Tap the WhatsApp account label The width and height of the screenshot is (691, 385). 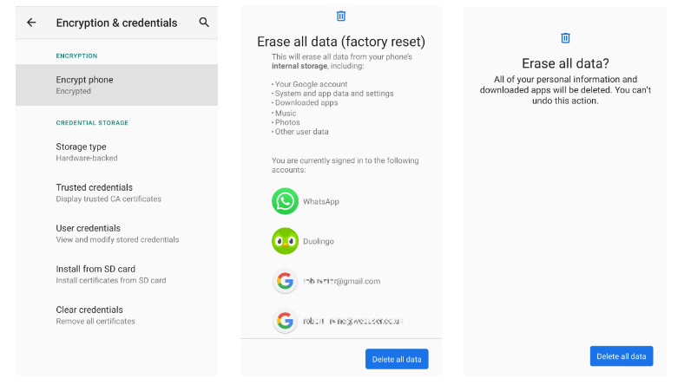[x=321, y=201]
